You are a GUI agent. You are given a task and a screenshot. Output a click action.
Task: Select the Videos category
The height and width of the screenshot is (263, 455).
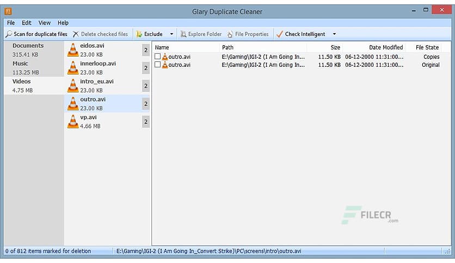[34, 86]
